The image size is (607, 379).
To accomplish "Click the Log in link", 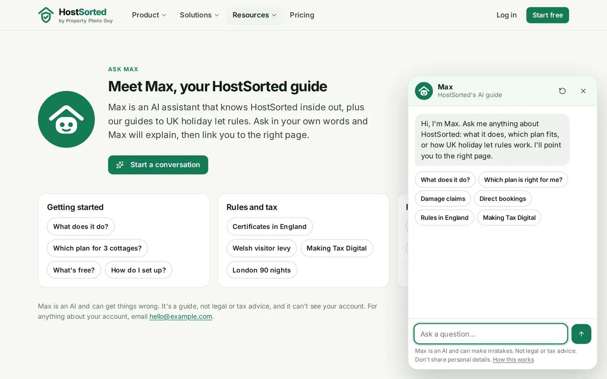I will 506,15.
